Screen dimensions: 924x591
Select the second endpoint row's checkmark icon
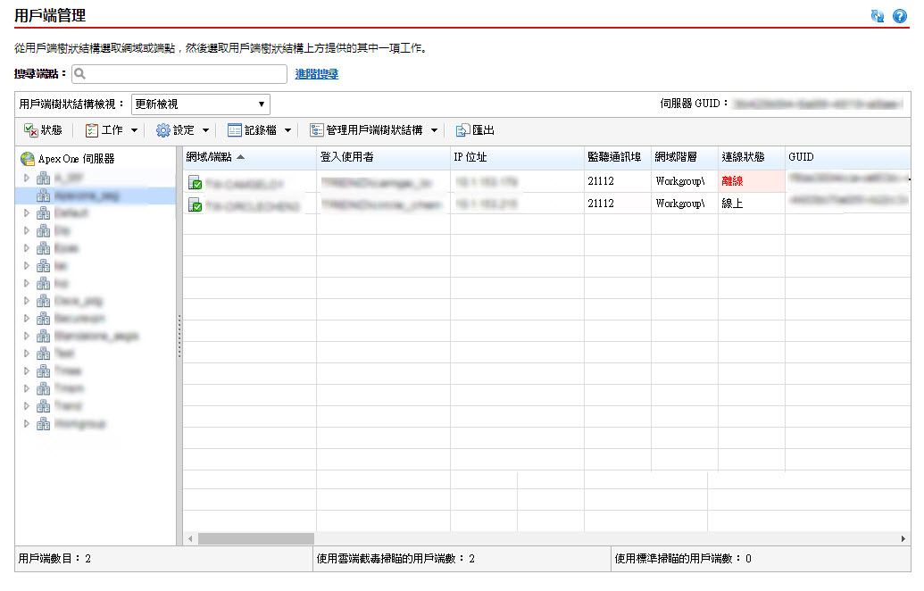195,205
